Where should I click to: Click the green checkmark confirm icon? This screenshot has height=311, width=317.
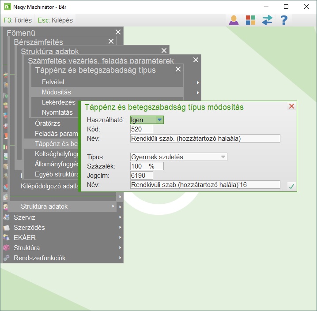click(291, 186)
